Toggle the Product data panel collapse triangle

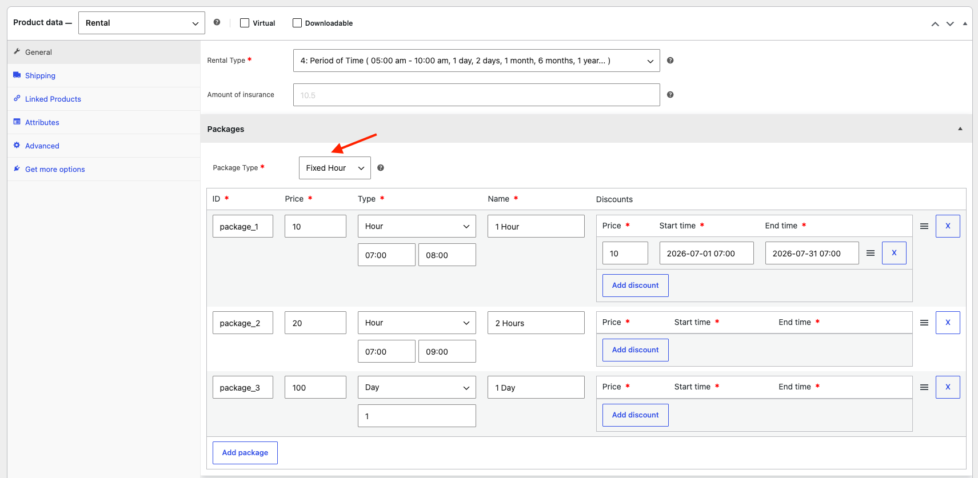pyautogui.click(x=965, y=23)
